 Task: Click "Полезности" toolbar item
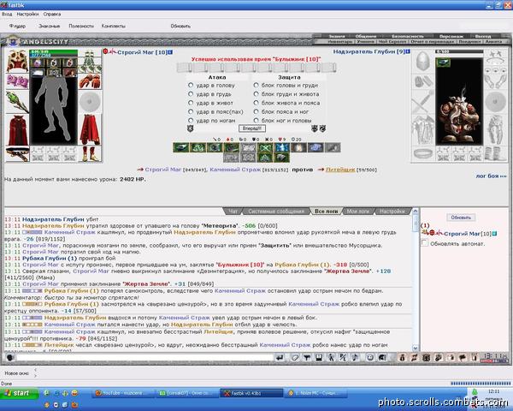[81, 26]
